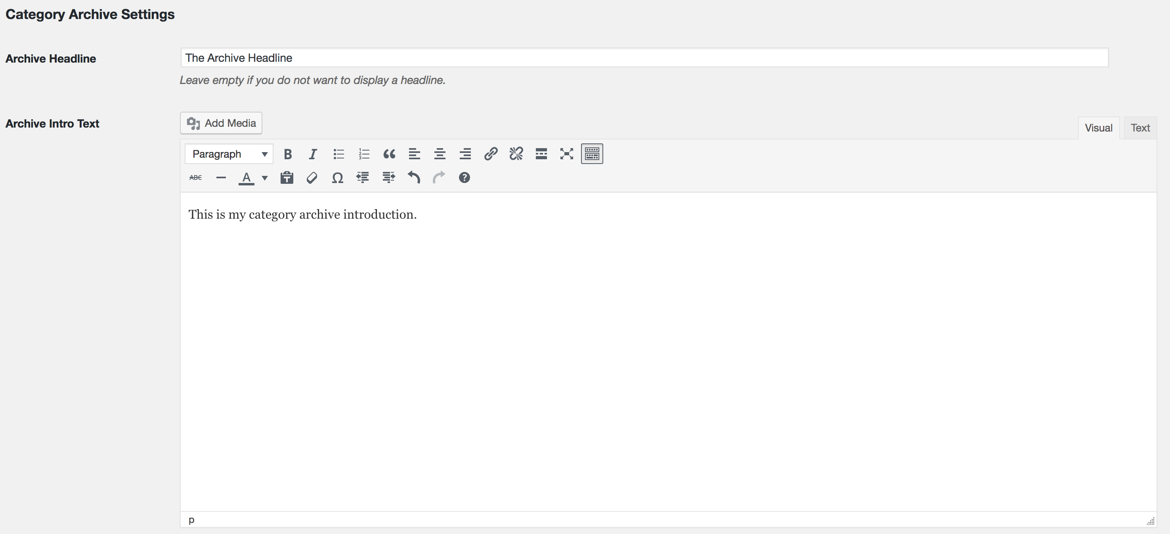The width and height of the screenshot is (1170, 534).
Task: Apply italic formatting
Action: tap(313, 154)
